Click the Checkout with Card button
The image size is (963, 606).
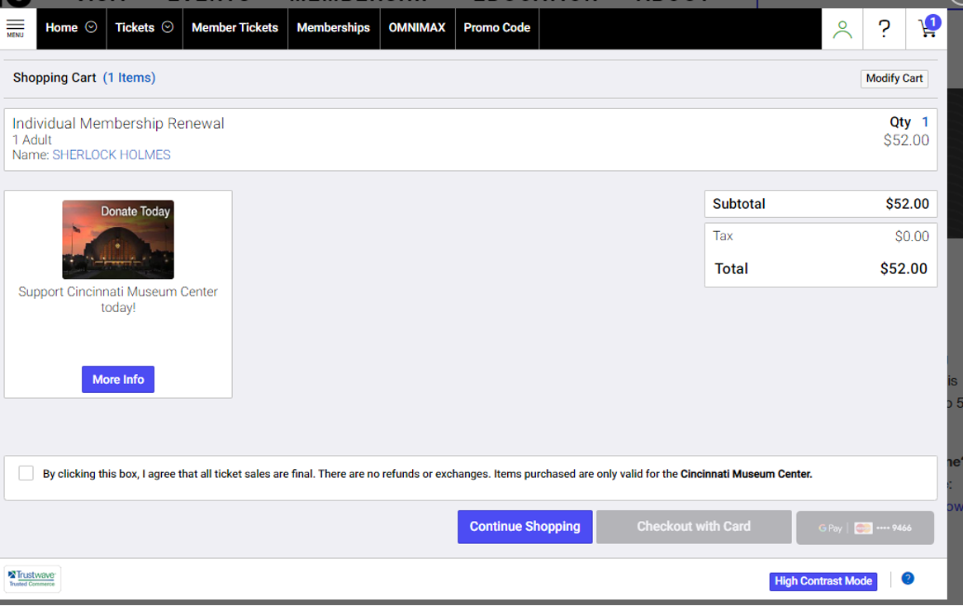(x=693, y=527)
